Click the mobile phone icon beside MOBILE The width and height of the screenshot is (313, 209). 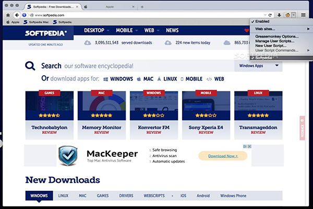(x=182, y=79)
